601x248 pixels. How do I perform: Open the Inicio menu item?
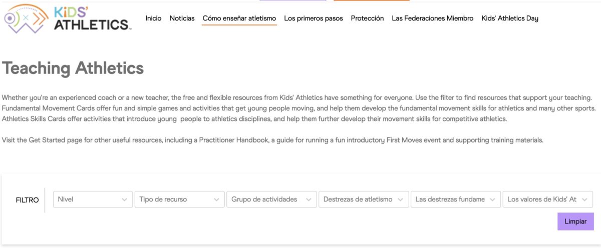(153, 18)
